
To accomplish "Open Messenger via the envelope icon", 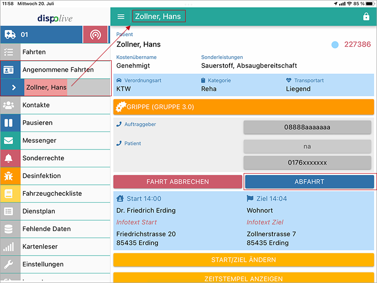I will [8, 141].
